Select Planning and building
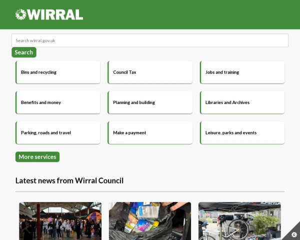The width and height of the screenshot is (300, 240). (x=150, y=102)
